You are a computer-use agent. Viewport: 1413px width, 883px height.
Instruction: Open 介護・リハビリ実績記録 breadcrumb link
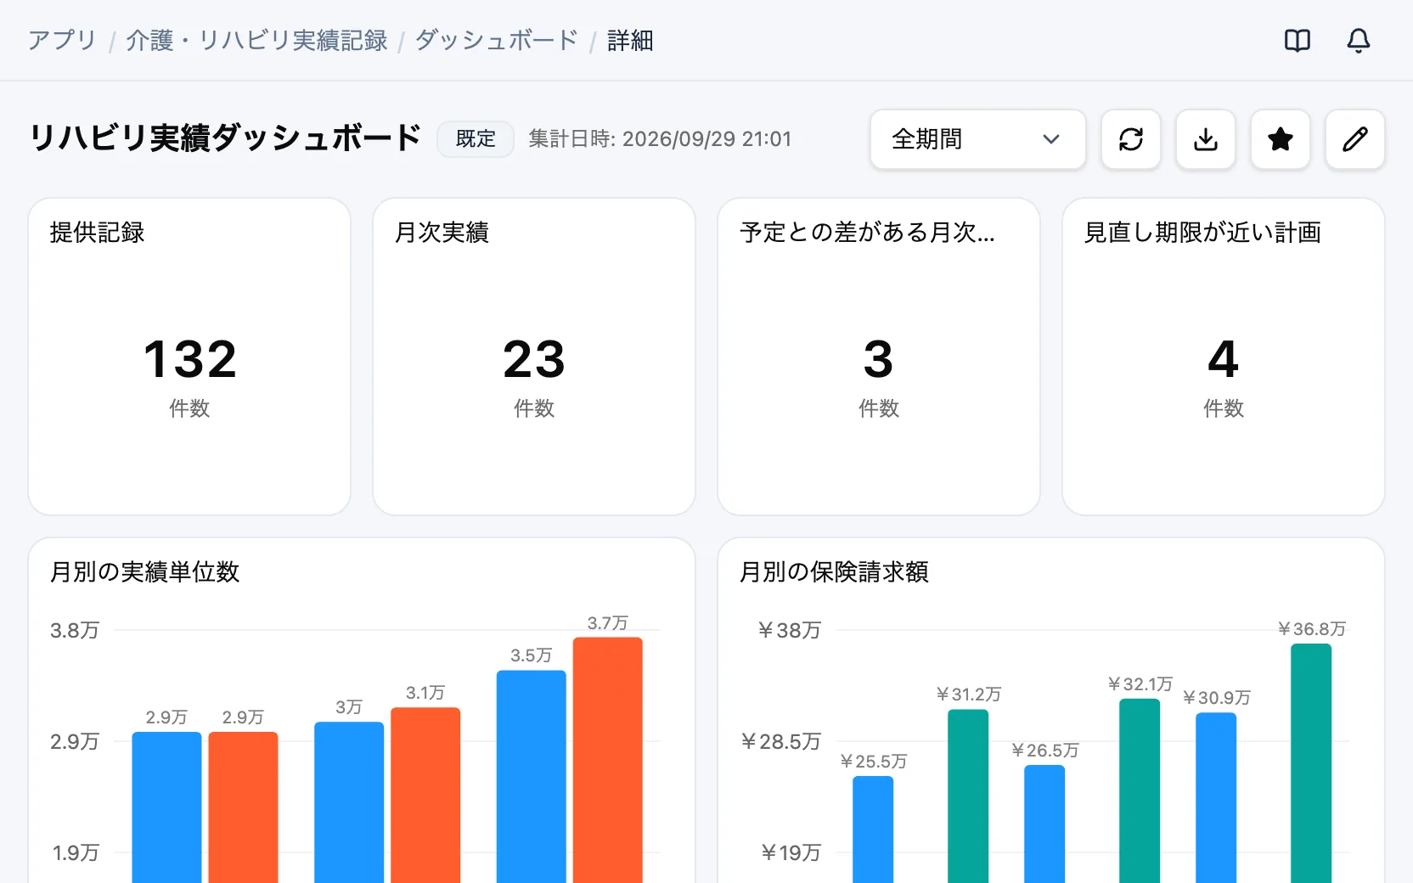click(x=256, y=40)
